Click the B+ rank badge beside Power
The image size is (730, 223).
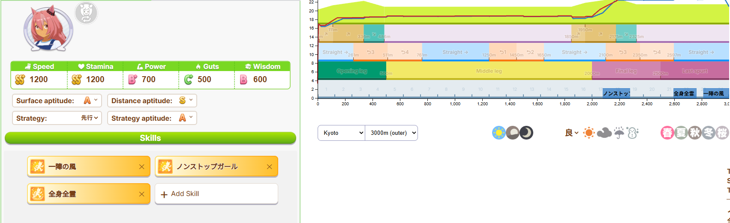pos(133,80)
